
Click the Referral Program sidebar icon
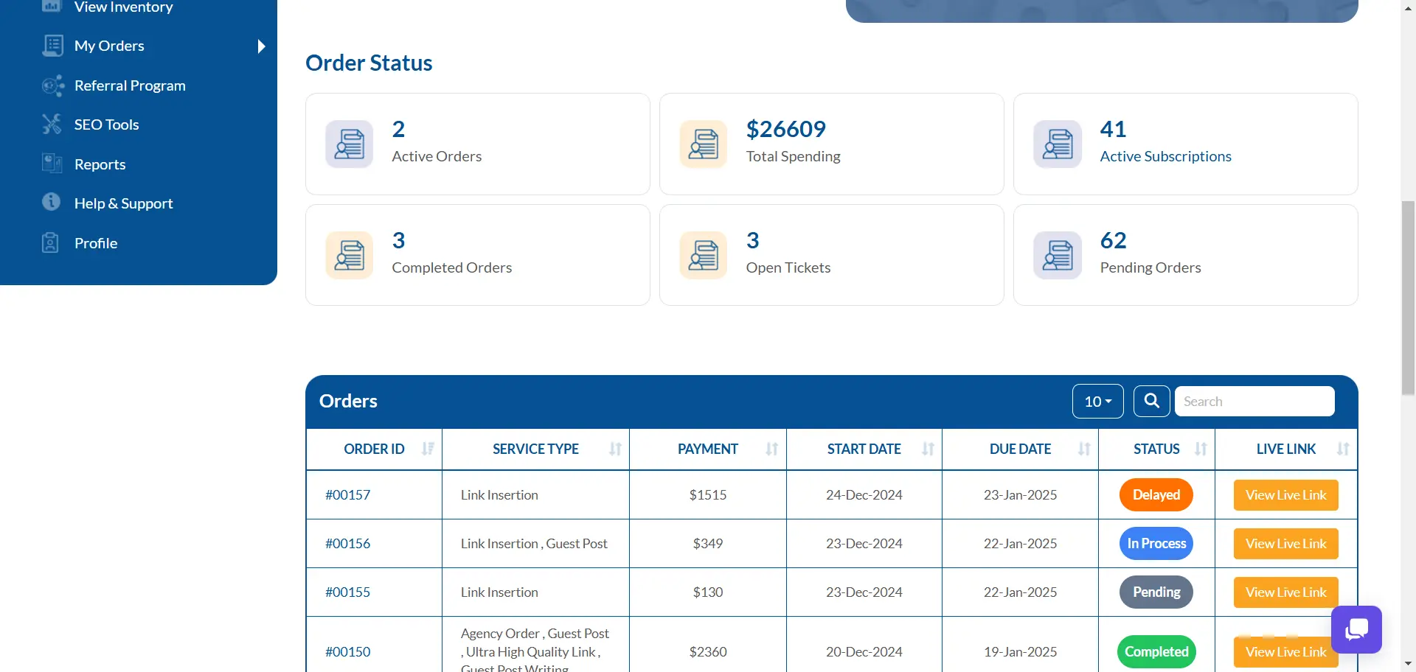pyautogui.click(x=52, y=85)
